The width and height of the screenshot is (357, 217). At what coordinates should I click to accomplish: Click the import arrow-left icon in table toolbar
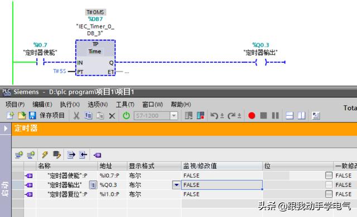pyautogui.click(x=83, y=155)
